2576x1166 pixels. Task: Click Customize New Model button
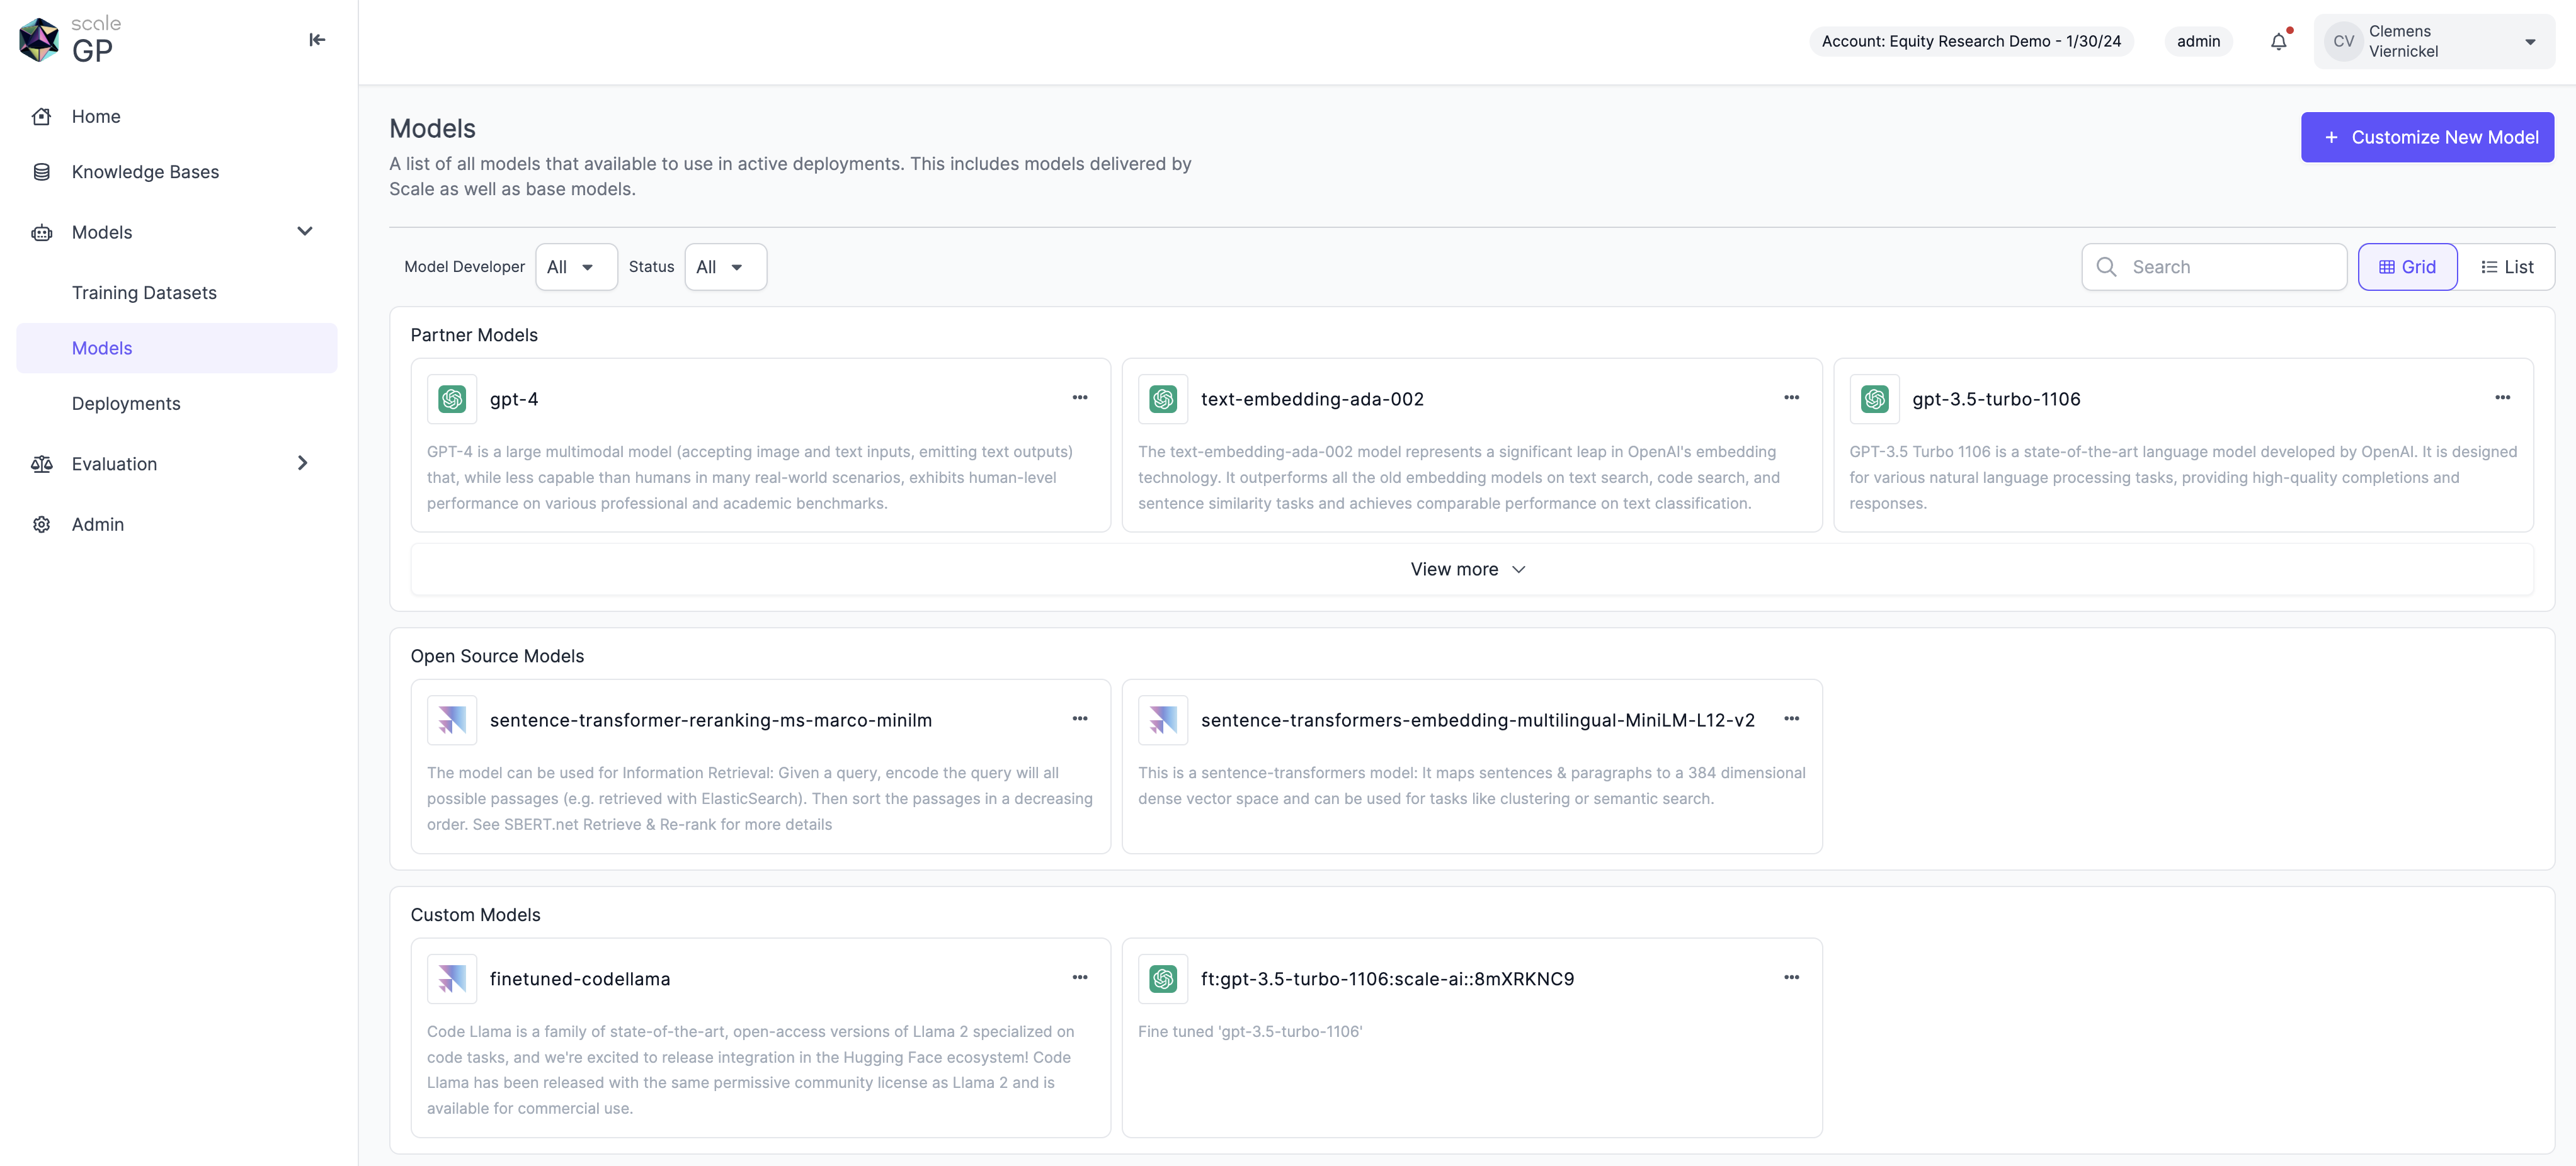click(x=2427, y=137)
